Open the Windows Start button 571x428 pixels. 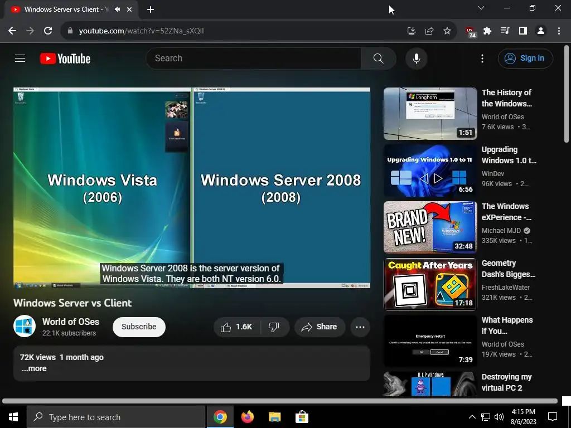(x=13, y=417)
